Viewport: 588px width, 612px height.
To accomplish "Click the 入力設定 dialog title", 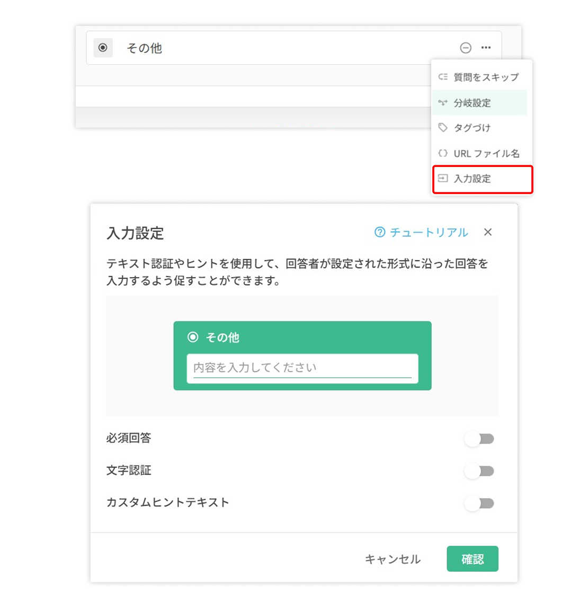I will pos(135,233).
